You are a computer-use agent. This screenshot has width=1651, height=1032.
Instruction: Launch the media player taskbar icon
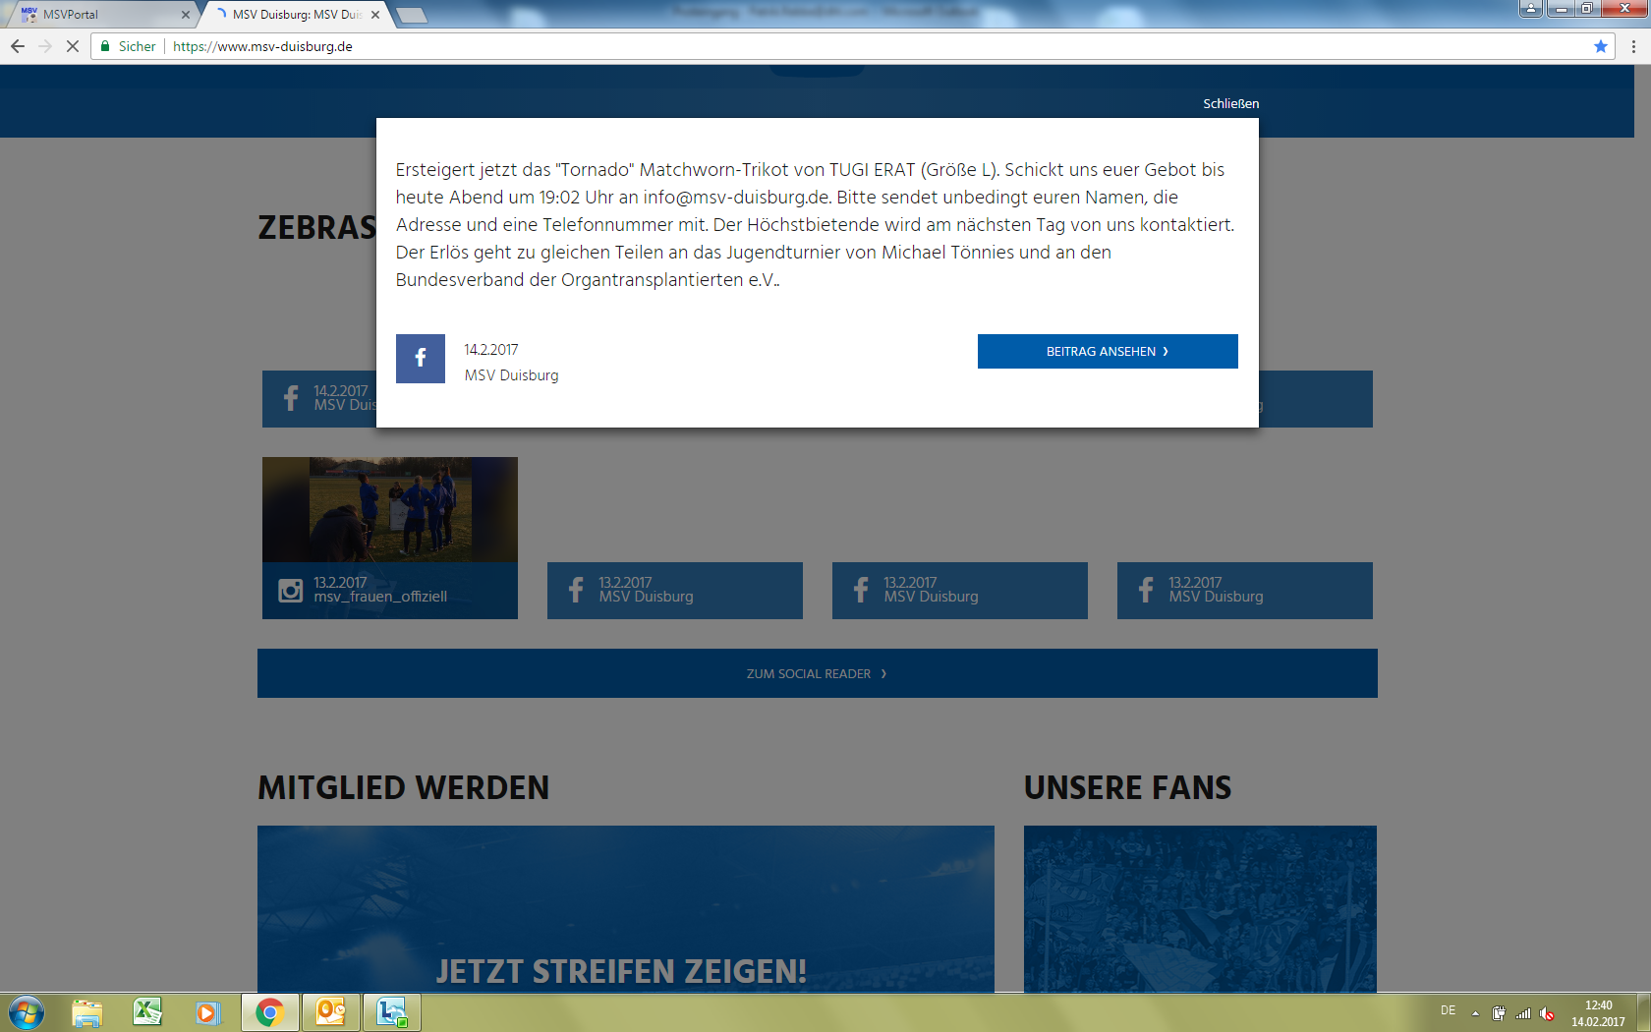pos(207,1011)
